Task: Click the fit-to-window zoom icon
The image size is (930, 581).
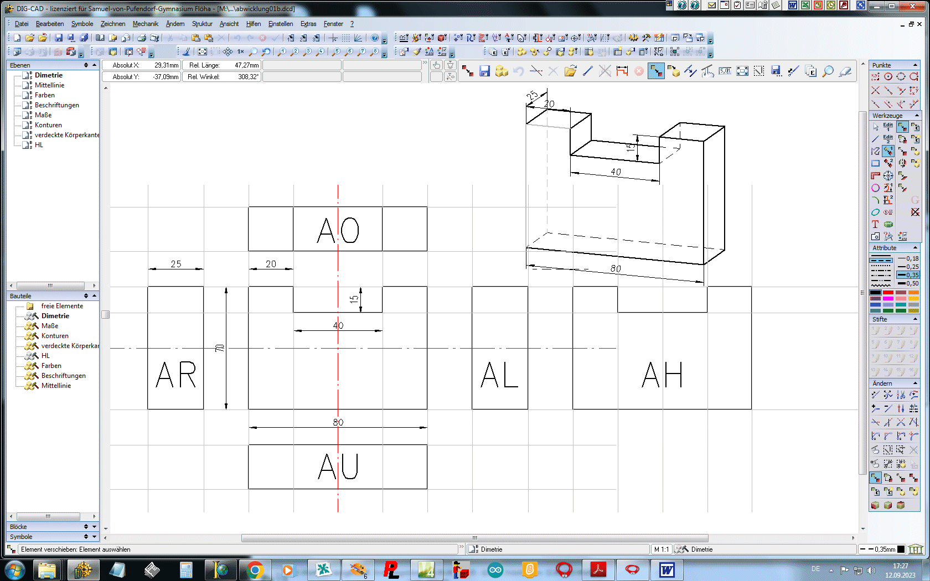Action: pos(203,51)
